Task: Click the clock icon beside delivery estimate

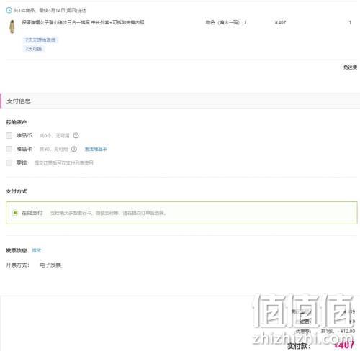Action: pyautogui.click(x=9, y=10)
